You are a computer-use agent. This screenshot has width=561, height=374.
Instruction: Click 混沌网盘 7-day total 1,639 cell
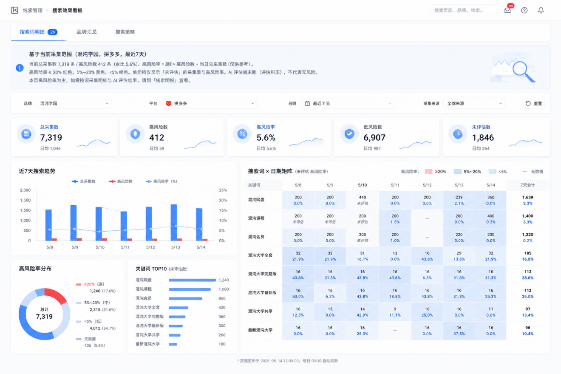[x=527, y=200]
